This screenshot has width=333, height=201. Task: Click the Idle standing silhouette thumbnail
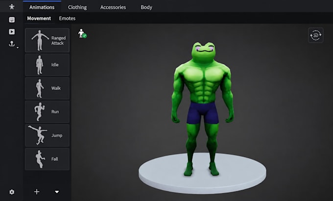click(x=40, y=65)
